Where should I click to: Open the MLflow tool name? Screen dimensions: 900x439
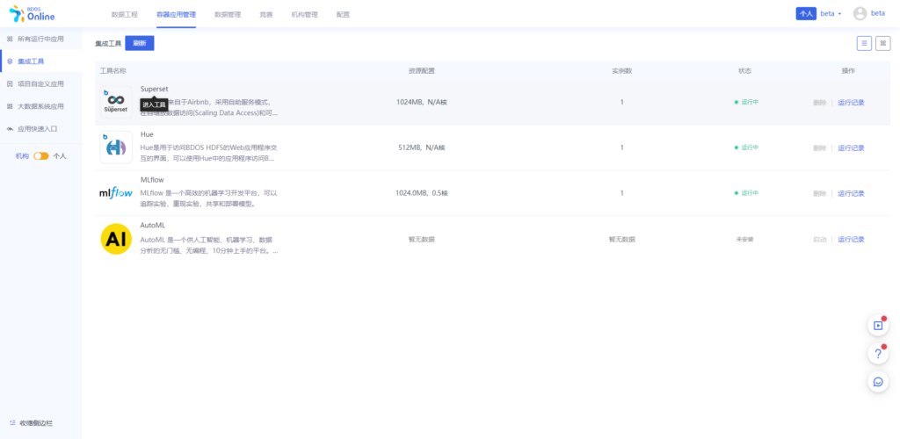click(152, 180)
